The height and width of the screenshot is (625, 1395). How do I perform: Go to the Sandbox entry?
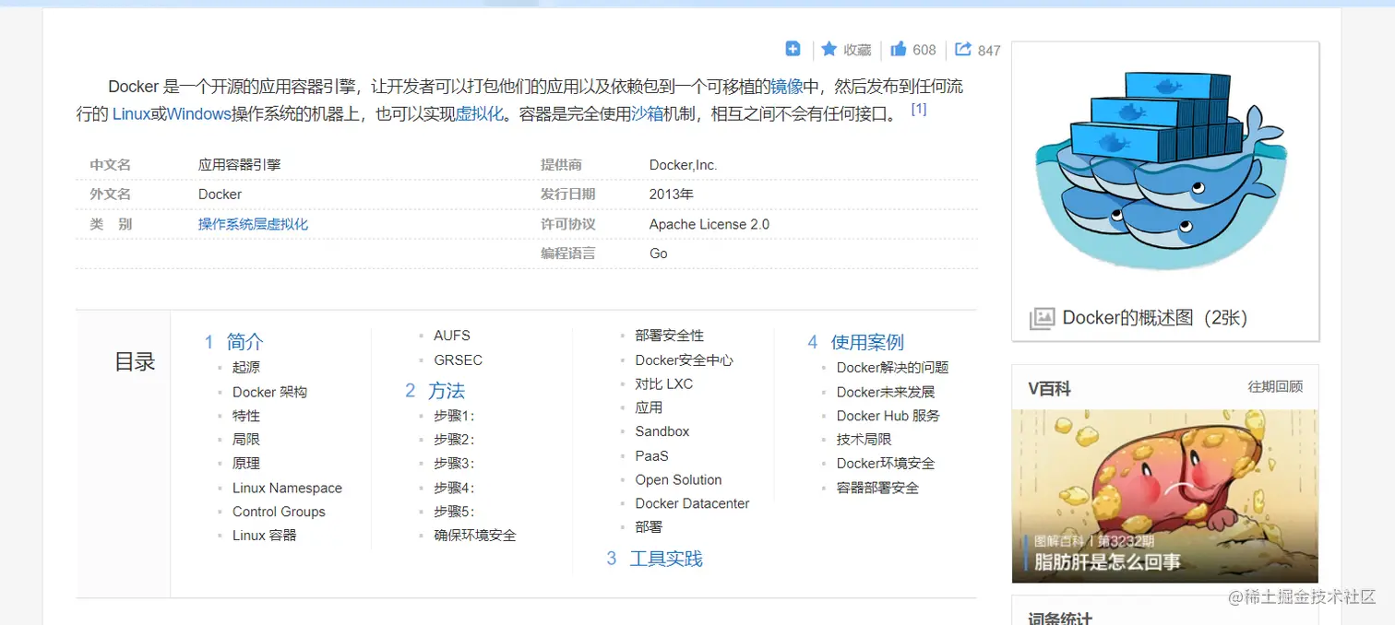662,431
